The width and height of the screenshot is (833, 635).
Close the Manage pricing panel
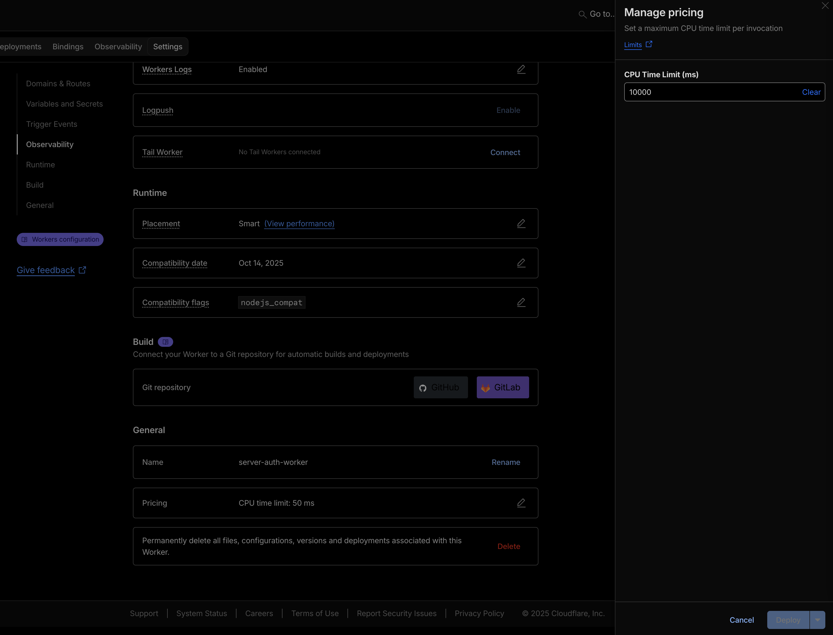(825, 6)
